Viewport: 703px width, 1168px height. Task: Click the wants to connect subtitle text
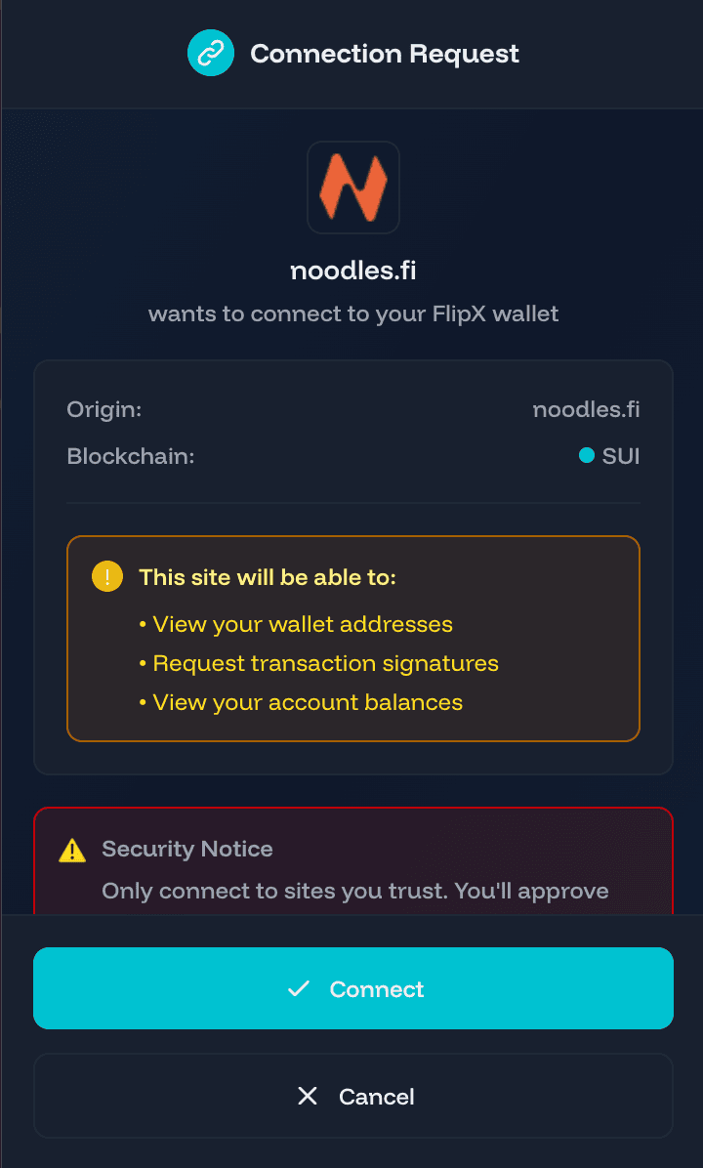[x=352, y=313]
